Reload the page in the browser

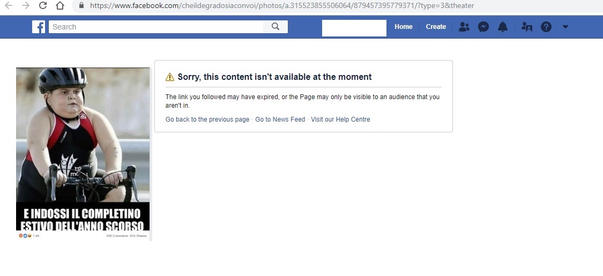click(x=43, y=5)
